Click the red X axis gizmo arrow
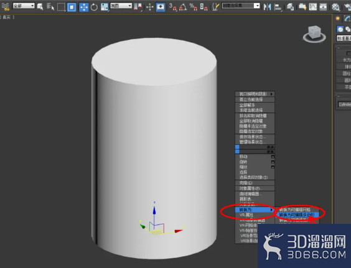This screenshot has width=351, height=268. (179, 231)
